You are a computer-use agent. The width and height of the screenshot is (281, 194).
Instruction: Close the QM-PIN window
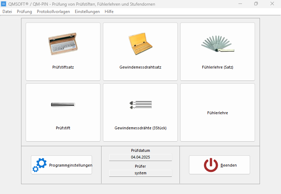coord(272,4)
